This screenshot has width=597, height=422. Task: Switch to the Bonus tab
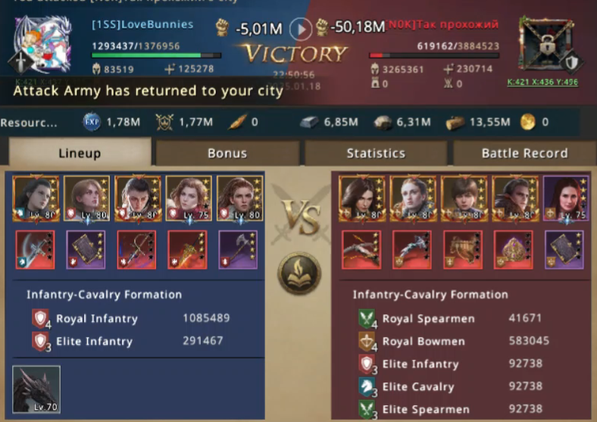tap(227, 153)
